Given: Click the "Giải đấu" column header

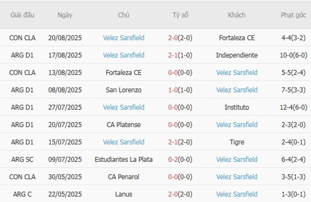Looking at the screenshot, I should (23, 15).
